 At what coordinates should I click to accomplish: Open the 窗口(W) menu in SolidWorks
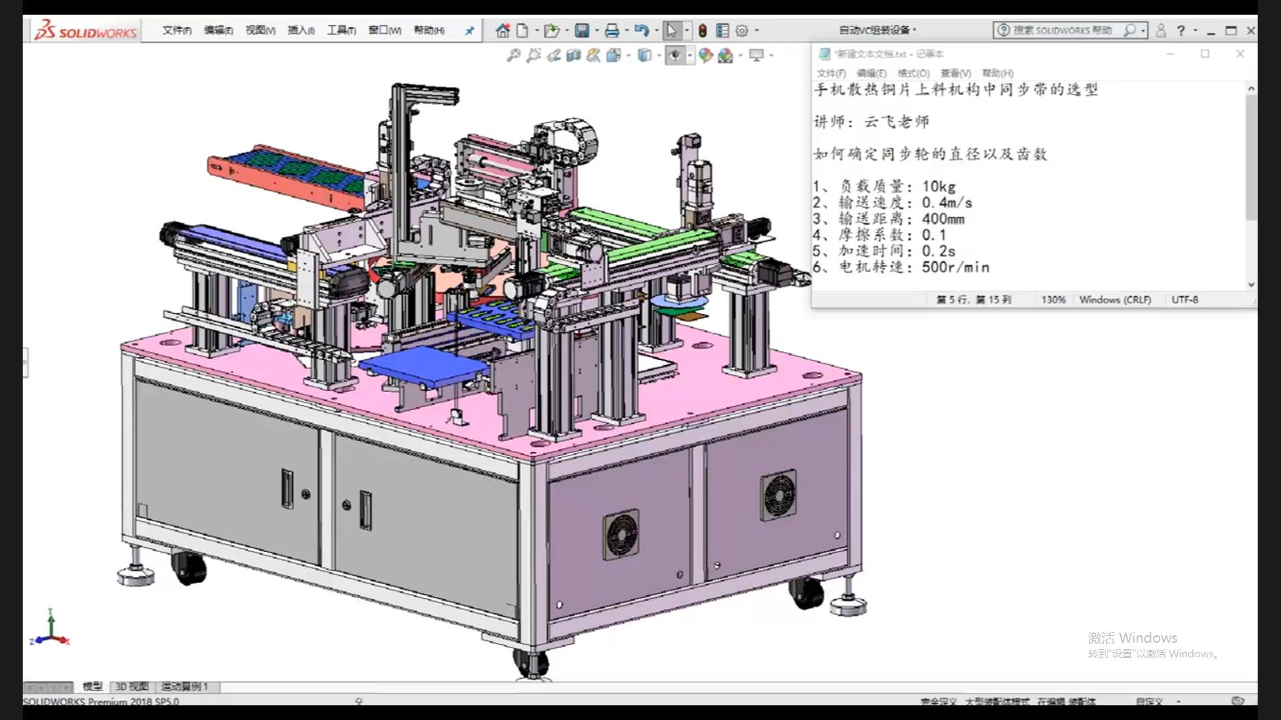tap(385, 30)
